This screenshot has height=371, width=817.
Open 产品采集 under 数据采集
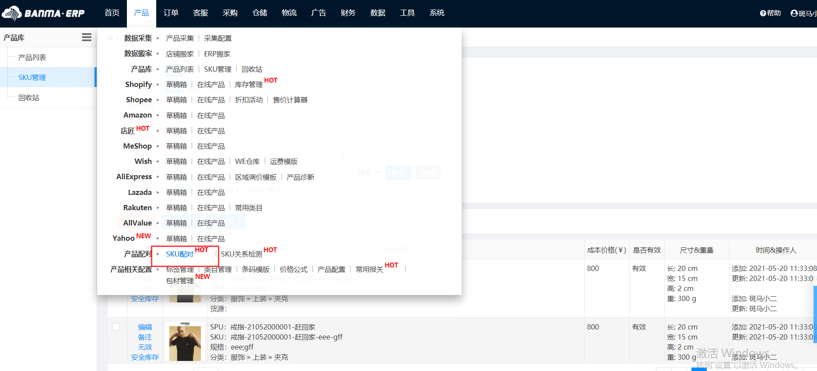[180, 38]
